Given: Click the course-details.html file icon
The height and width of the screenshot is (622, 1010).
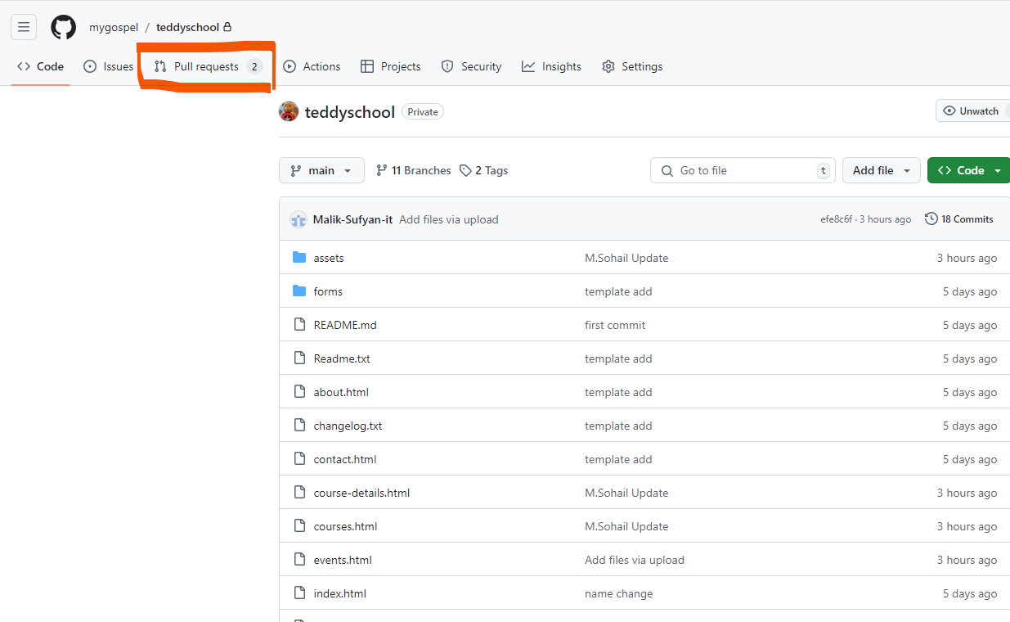Looking at the screenshot, I should pyautogui.click(x=299, y=493).
